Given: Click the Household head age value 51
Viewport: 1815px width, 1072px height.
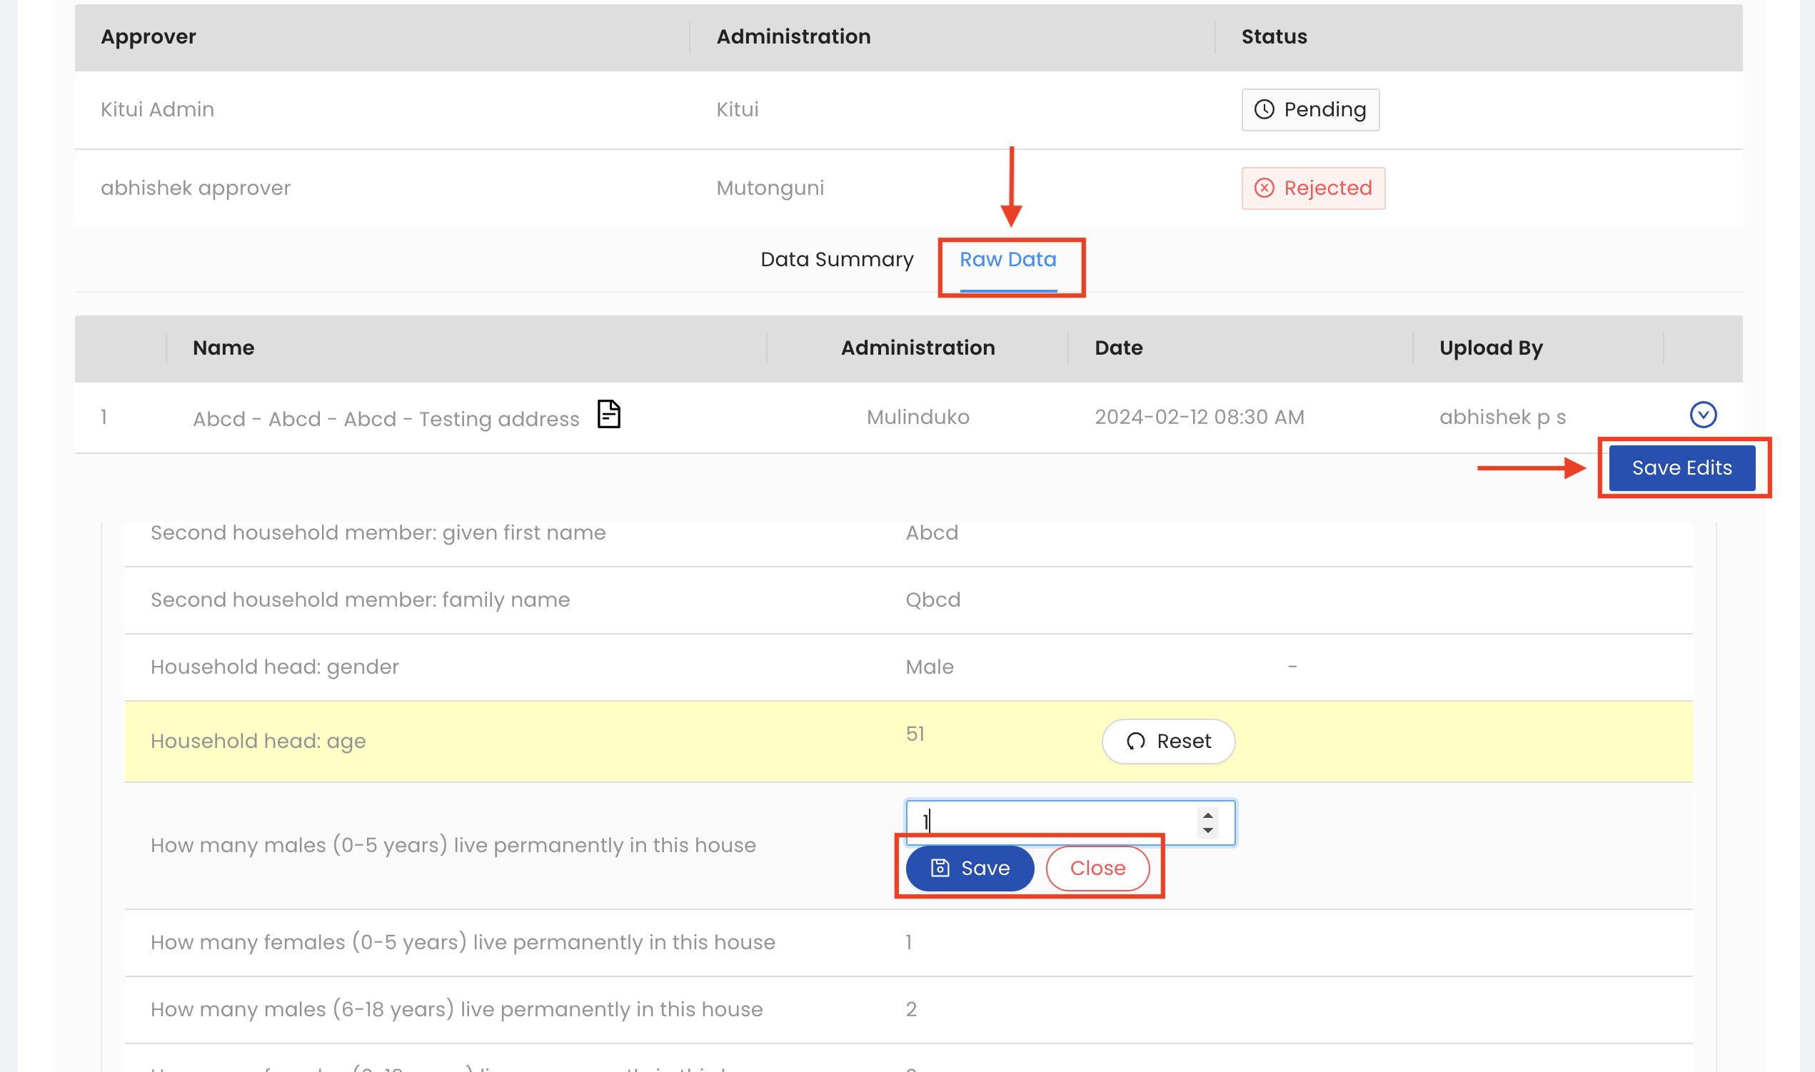Looking at the screenshot, I should point(915,734).
